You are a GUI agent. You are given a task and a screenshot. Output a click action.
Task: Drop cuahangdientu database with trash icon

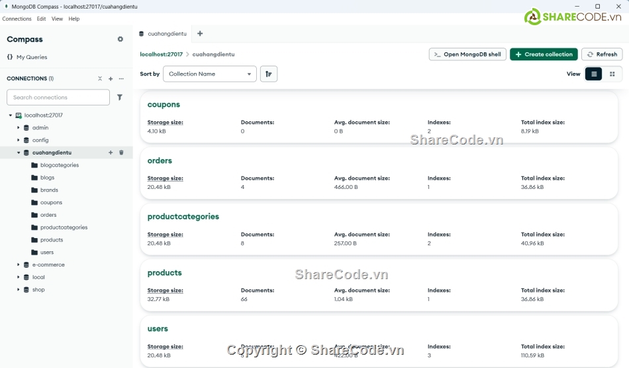tap(121, 153)
